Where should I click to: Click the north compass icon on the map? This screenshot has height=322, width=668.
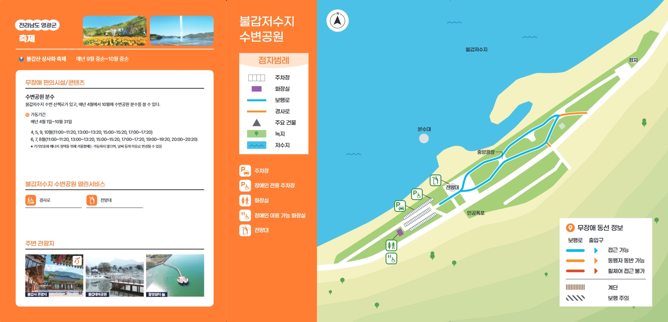coord(337,21)
